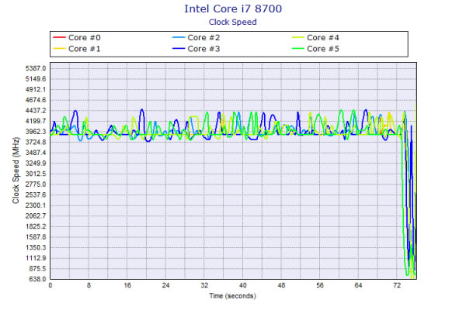Click the yellow-green Core #4 legend line
The image size is (466, 310).
pyautogui.click(x=298, y=37)
